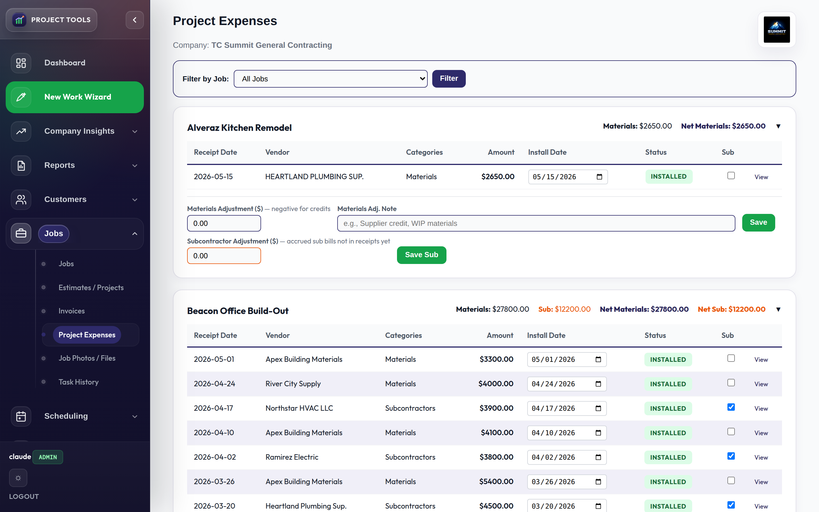
Task: View the Heartland Plumbing $2650.00 receipt
Action: (761, 177)
